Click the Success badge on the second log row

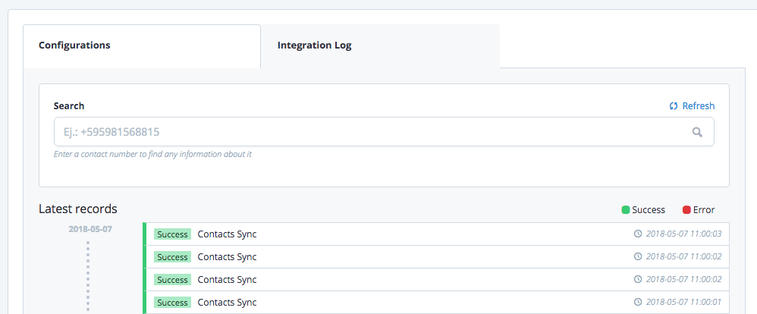(172, 257)
